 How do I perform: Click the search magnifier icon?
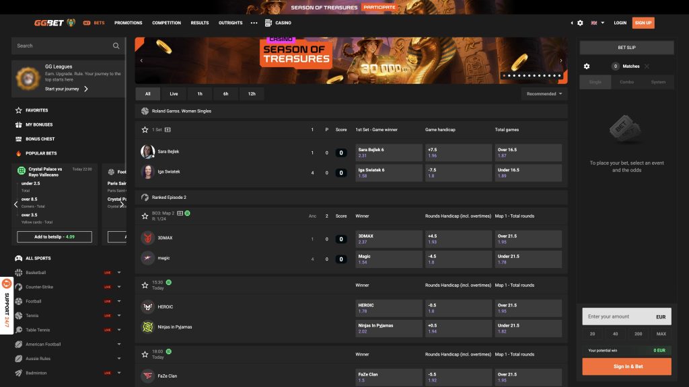116,46
